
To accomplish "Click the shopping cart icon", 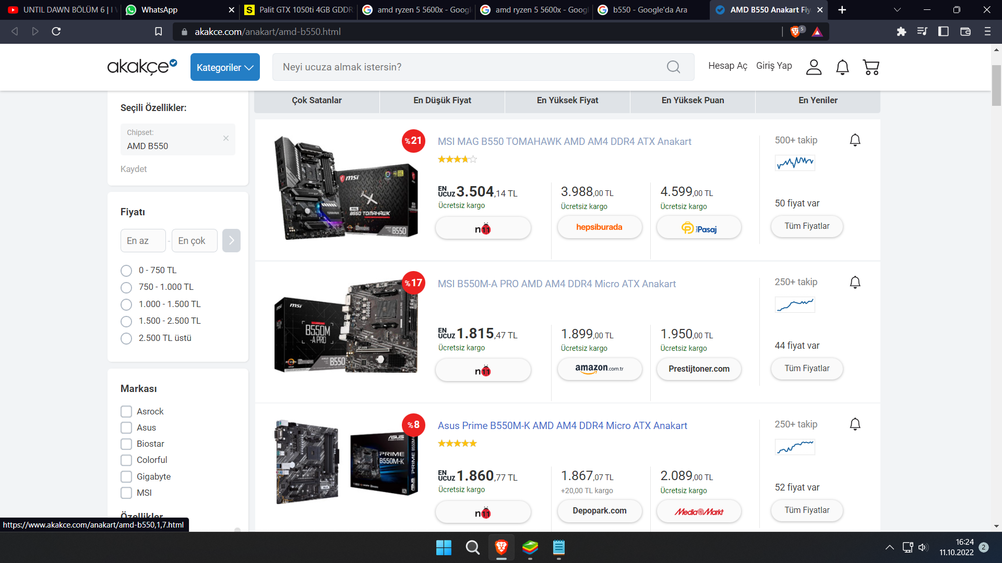I will (870, 67).
